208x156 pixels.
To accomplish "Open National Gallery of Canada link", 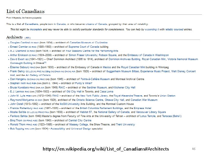I will [x=114, y=112].
